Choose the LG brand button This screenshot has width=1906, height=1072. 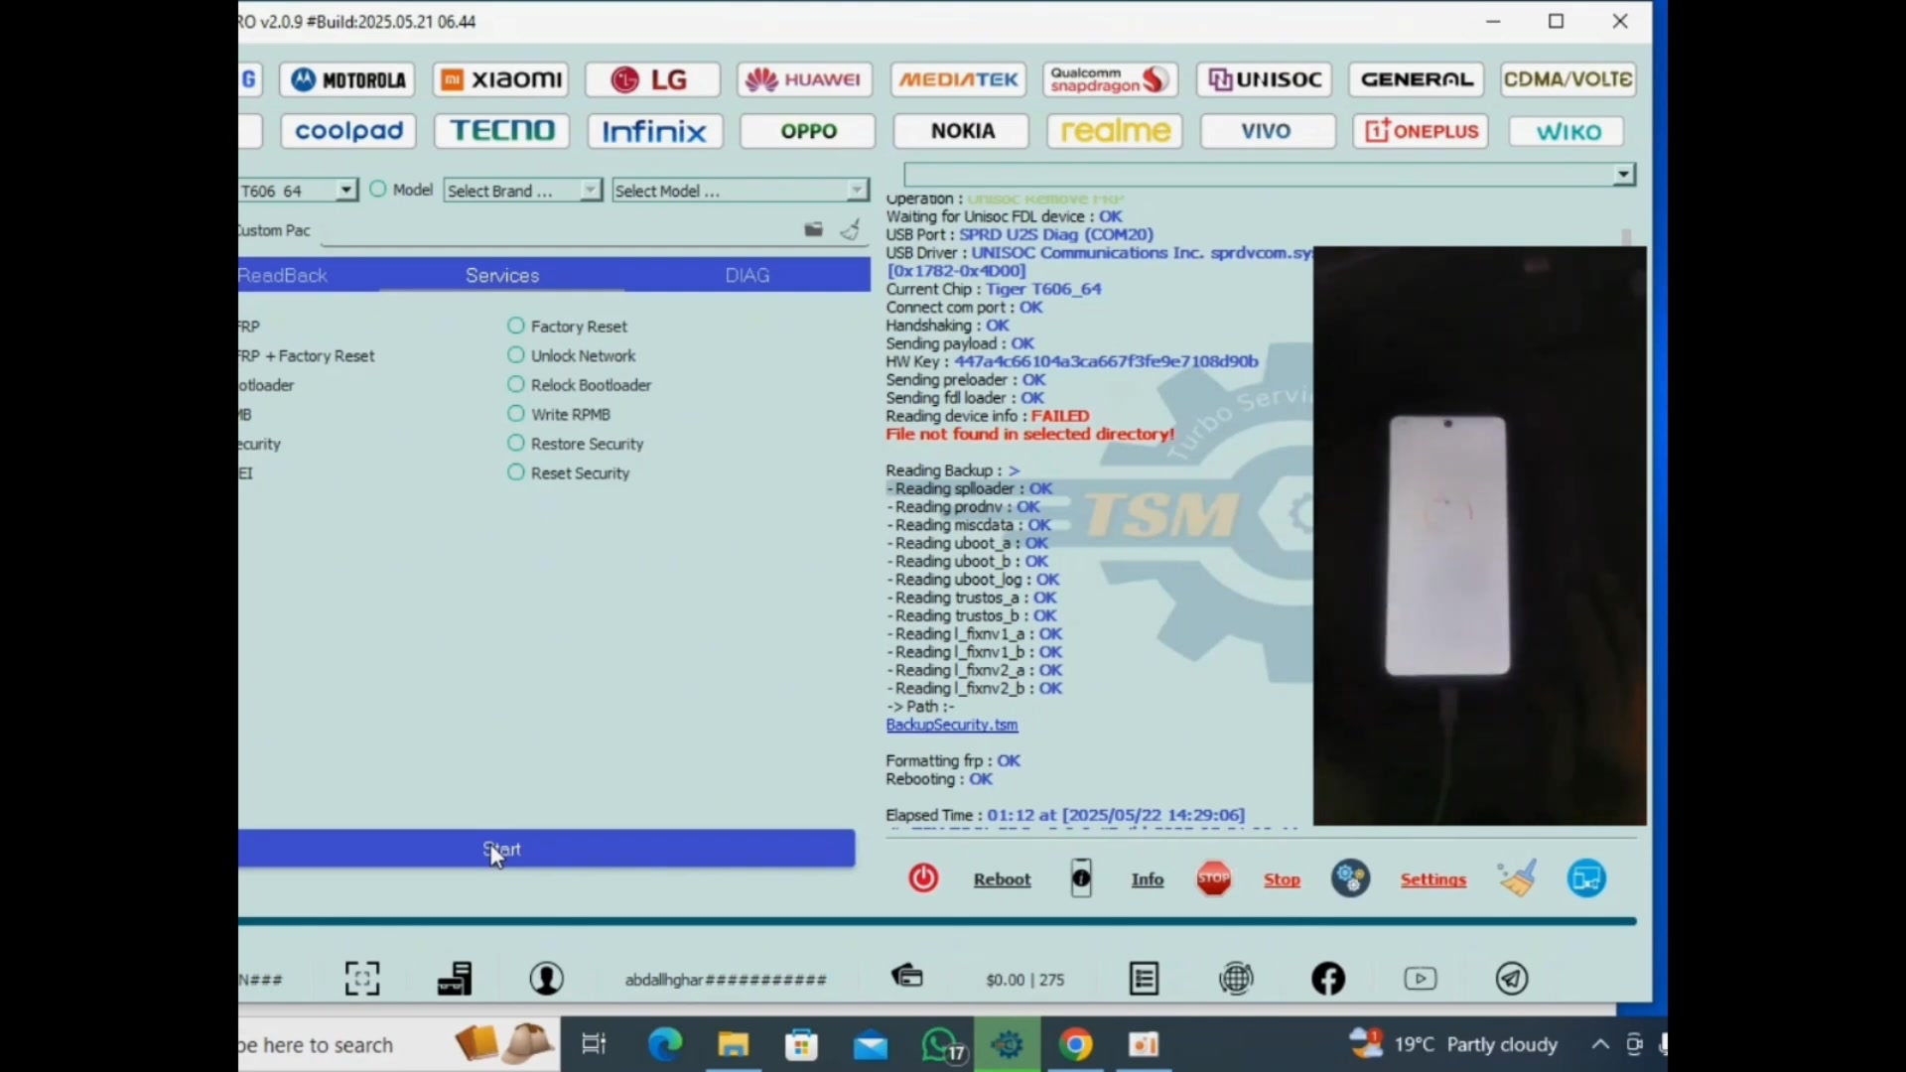pos(652,79)
